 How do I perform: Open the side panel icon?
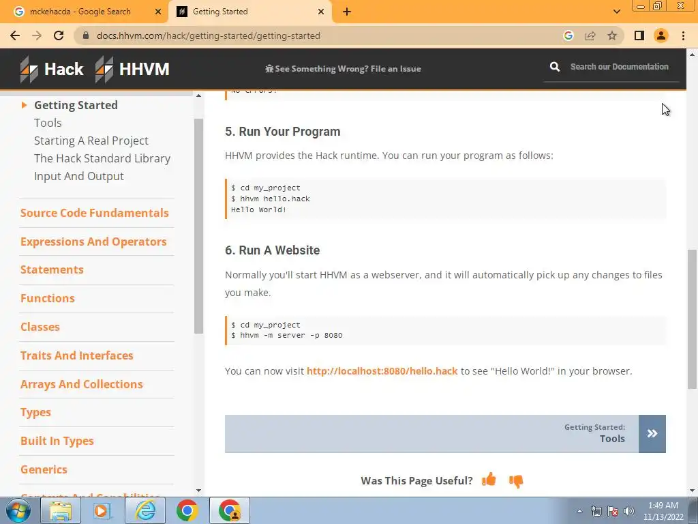click(639, 35)
